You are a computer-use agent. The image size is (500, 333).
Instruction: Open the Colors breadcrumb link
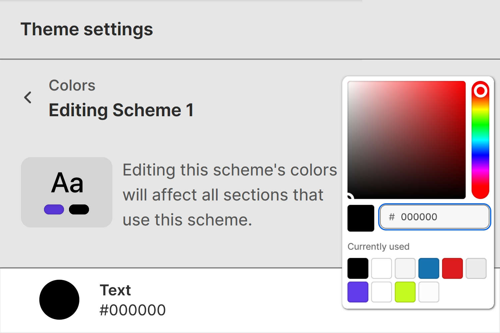pyautogui.click(x=72, y=85)
